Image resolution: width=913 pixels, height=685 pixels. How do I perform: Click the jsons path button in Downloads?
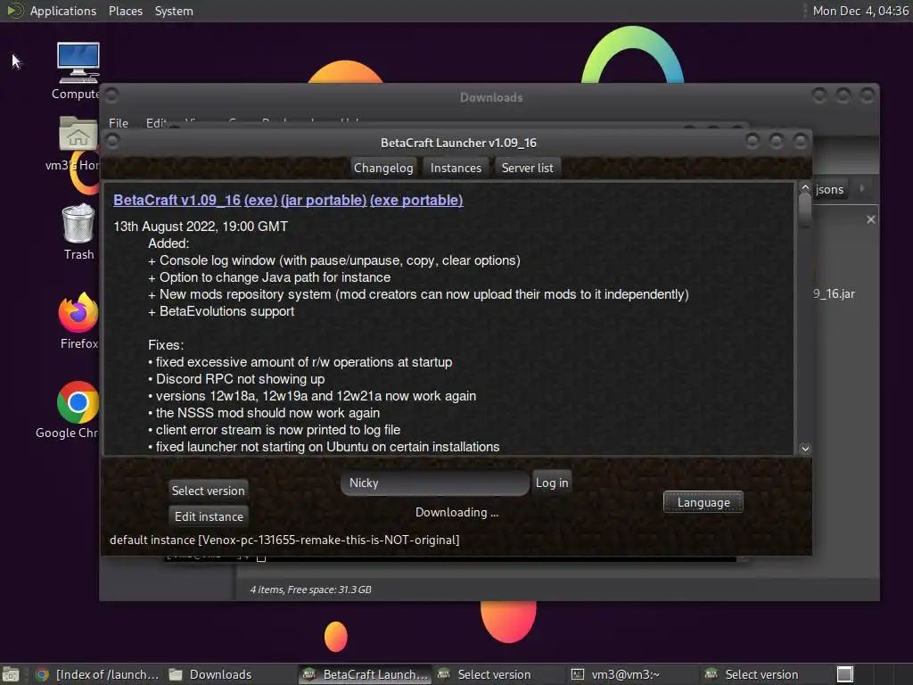tap(829, 189)
